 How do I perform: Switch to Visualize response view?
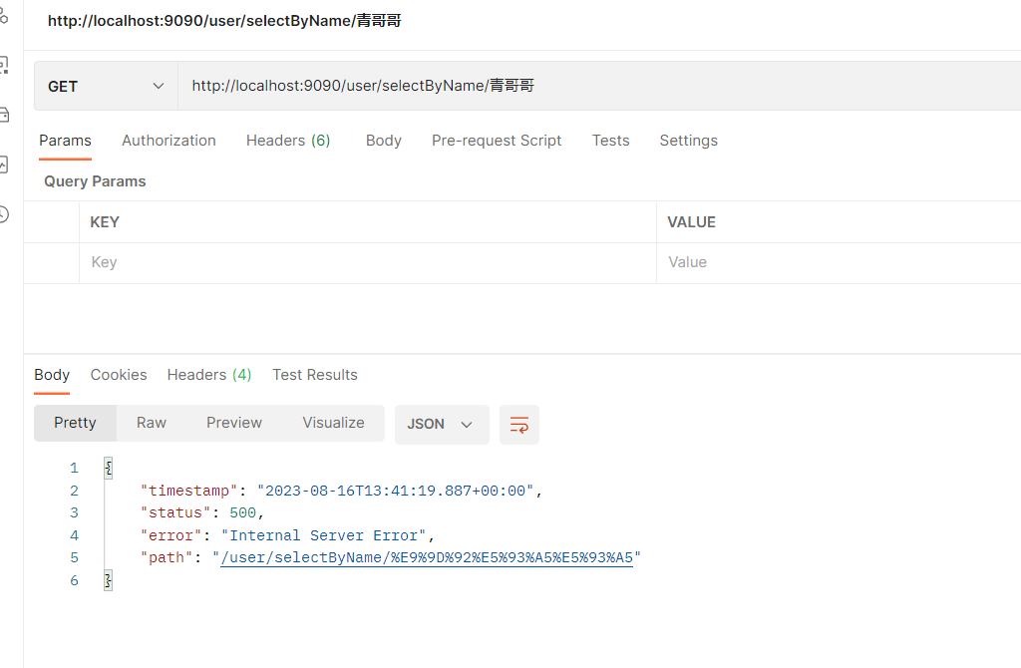(x=333, y=423)
